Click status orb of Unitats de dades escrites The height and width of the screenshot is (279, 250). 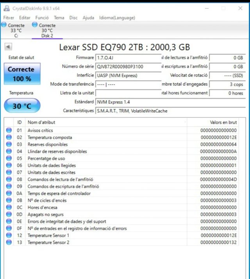(9, 172)
